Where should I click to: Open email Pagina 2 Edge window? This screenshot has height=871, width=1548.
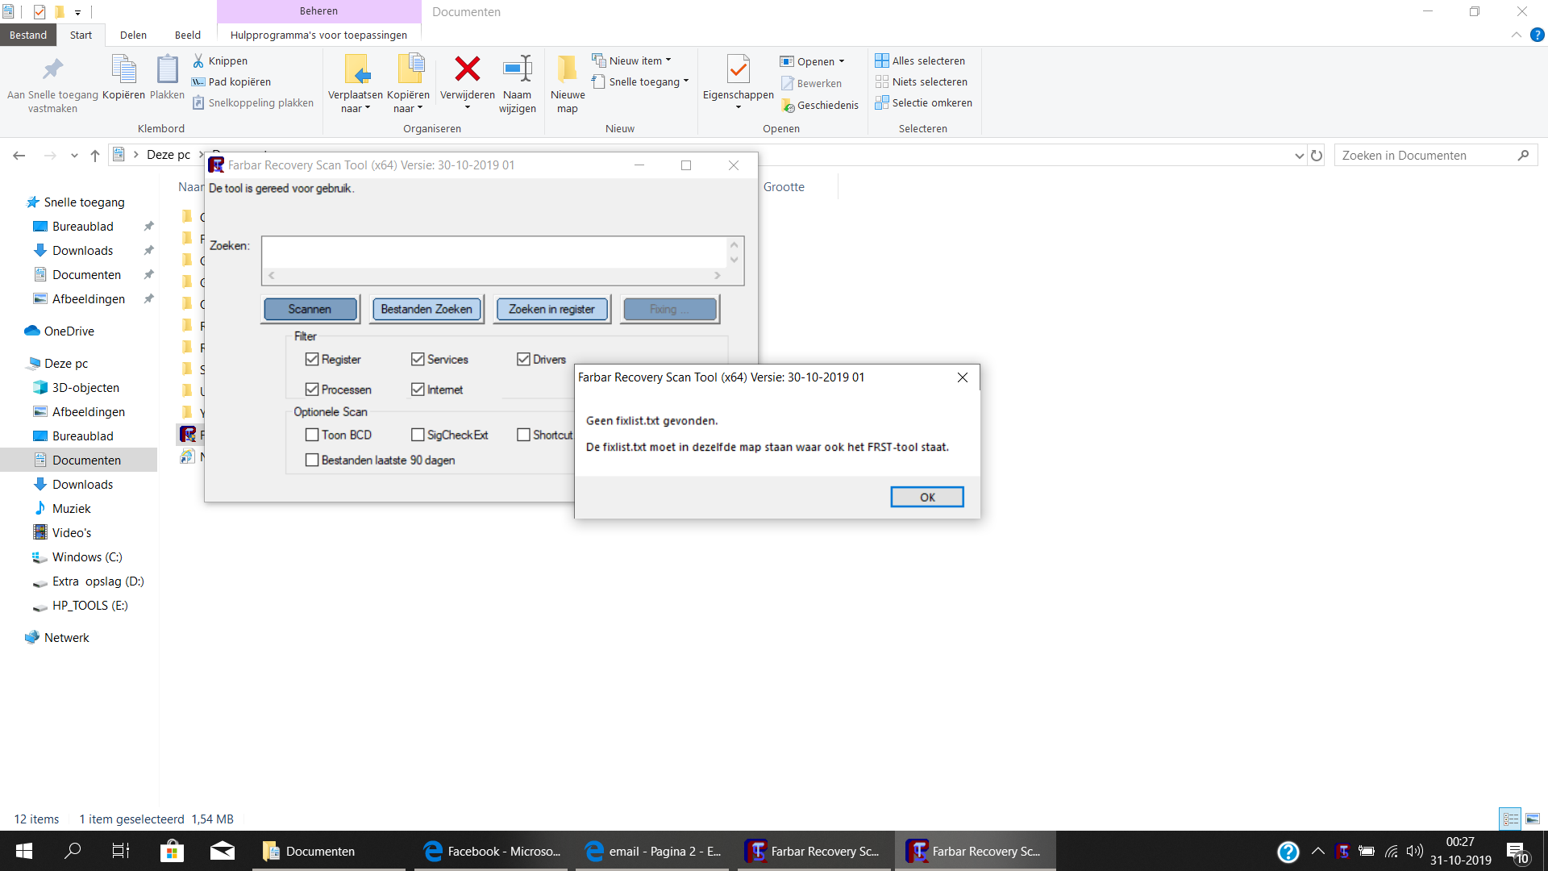tap(654, 851)
